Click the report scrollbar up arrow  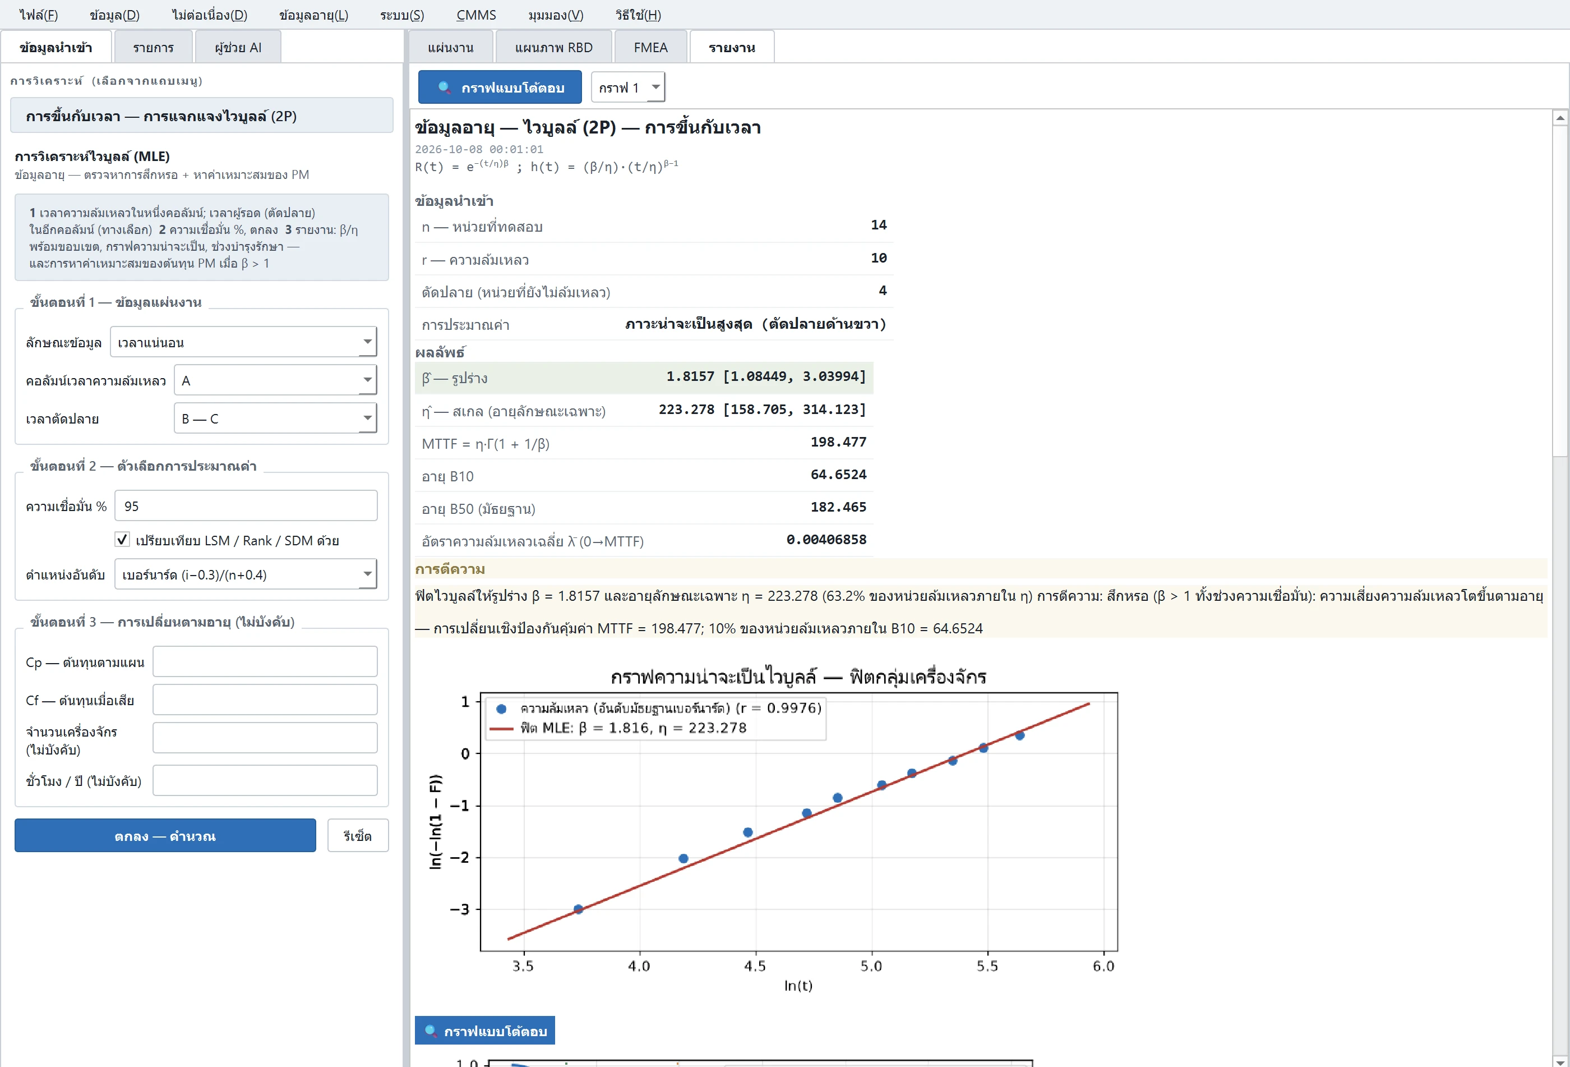coord(1560,118)
